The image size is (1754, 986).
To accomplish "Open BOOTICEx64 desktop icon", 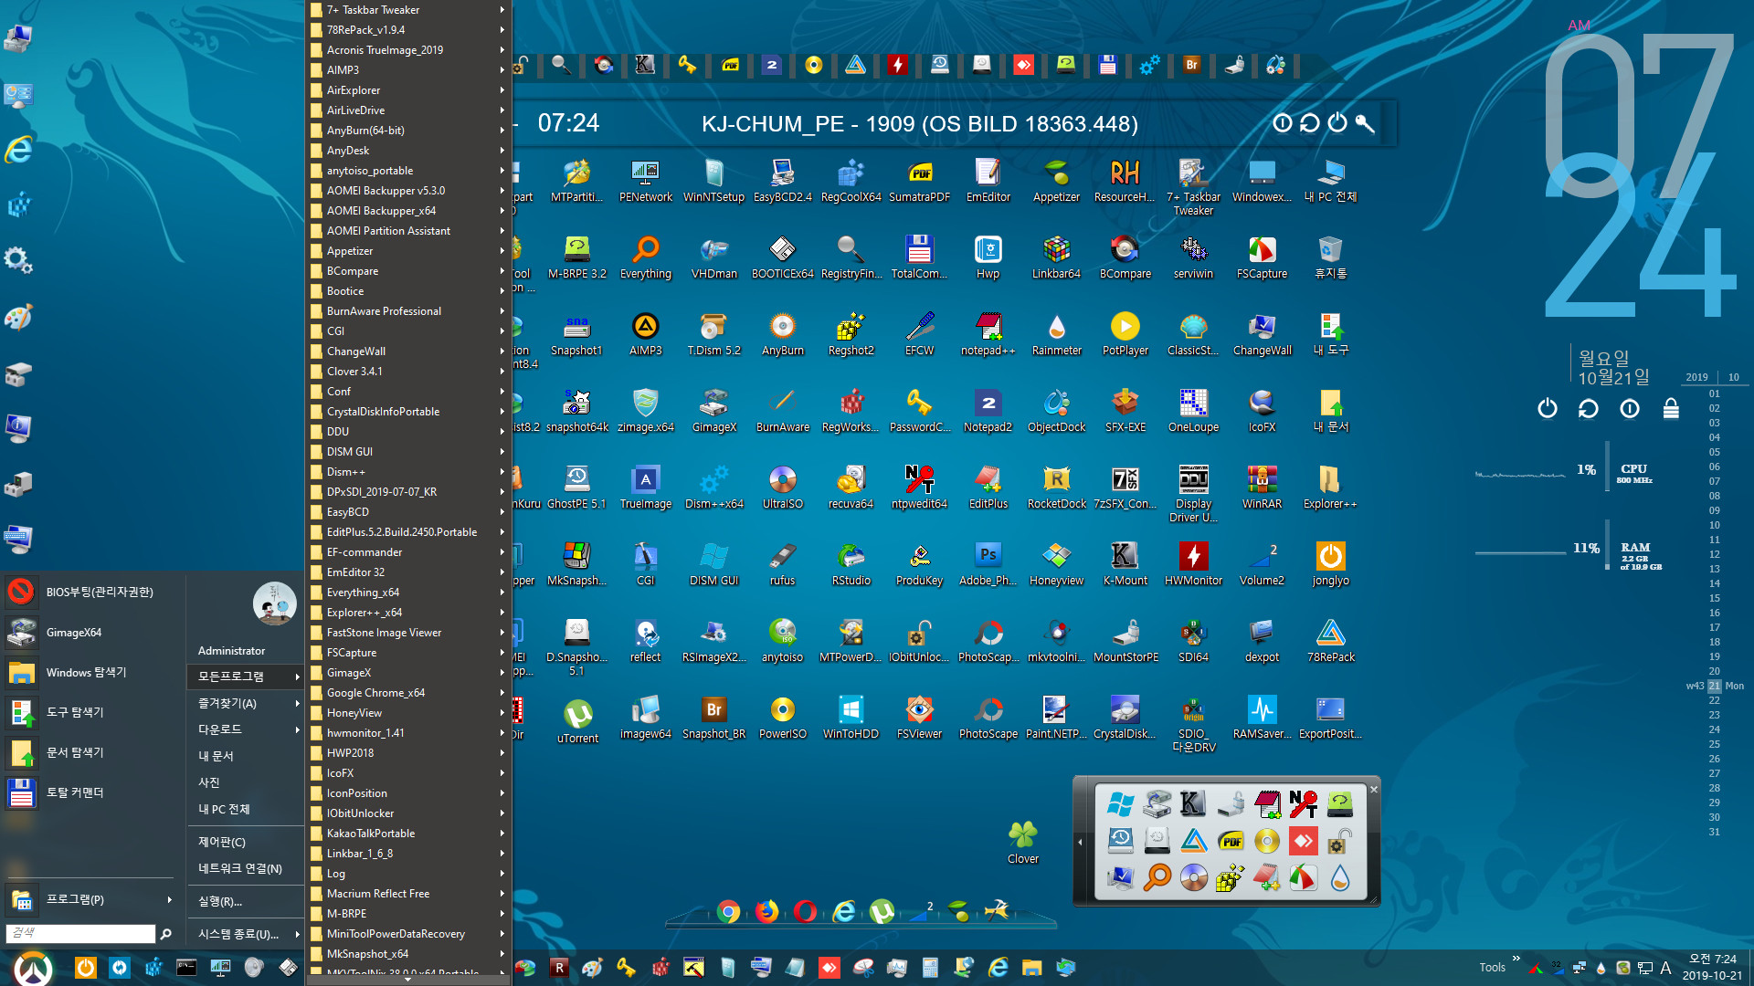I will tap(782, 257).
